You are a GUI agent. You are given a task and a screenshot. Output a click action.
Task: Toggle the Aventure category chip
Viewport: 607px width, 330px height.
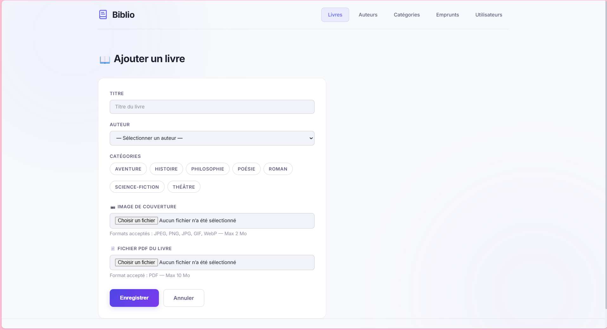tap(128, 169)
